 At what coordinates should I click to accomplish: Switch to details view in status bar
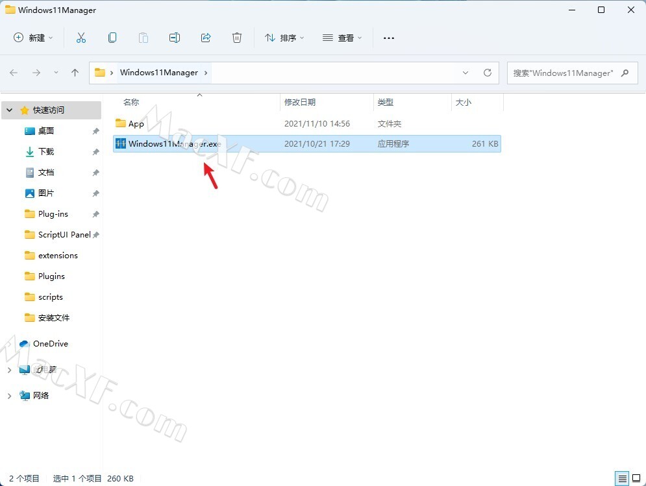622,479
